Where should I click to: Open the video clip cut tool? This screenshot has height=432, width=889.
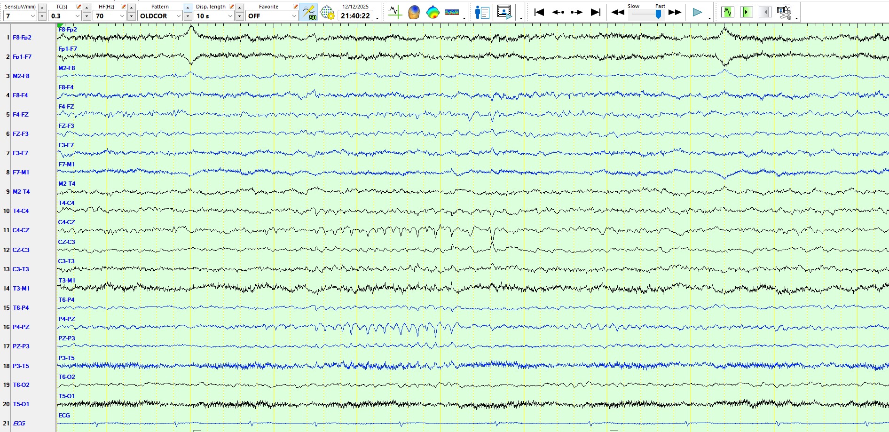tap(784, 12)
